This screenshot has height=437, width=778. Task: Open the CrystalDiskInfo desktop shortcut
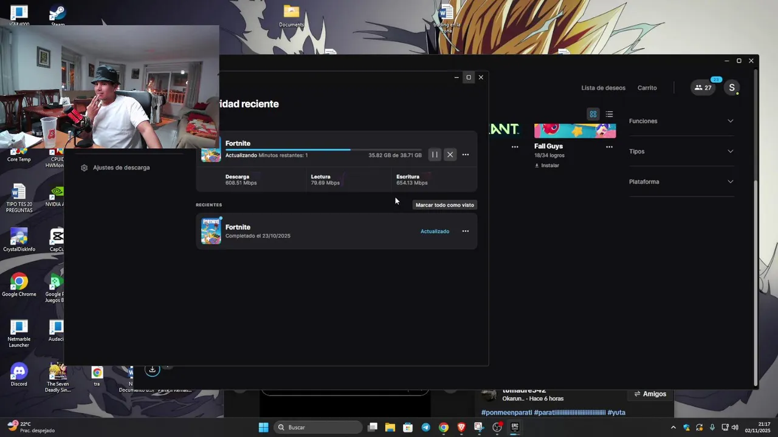(x=19, y=240)
